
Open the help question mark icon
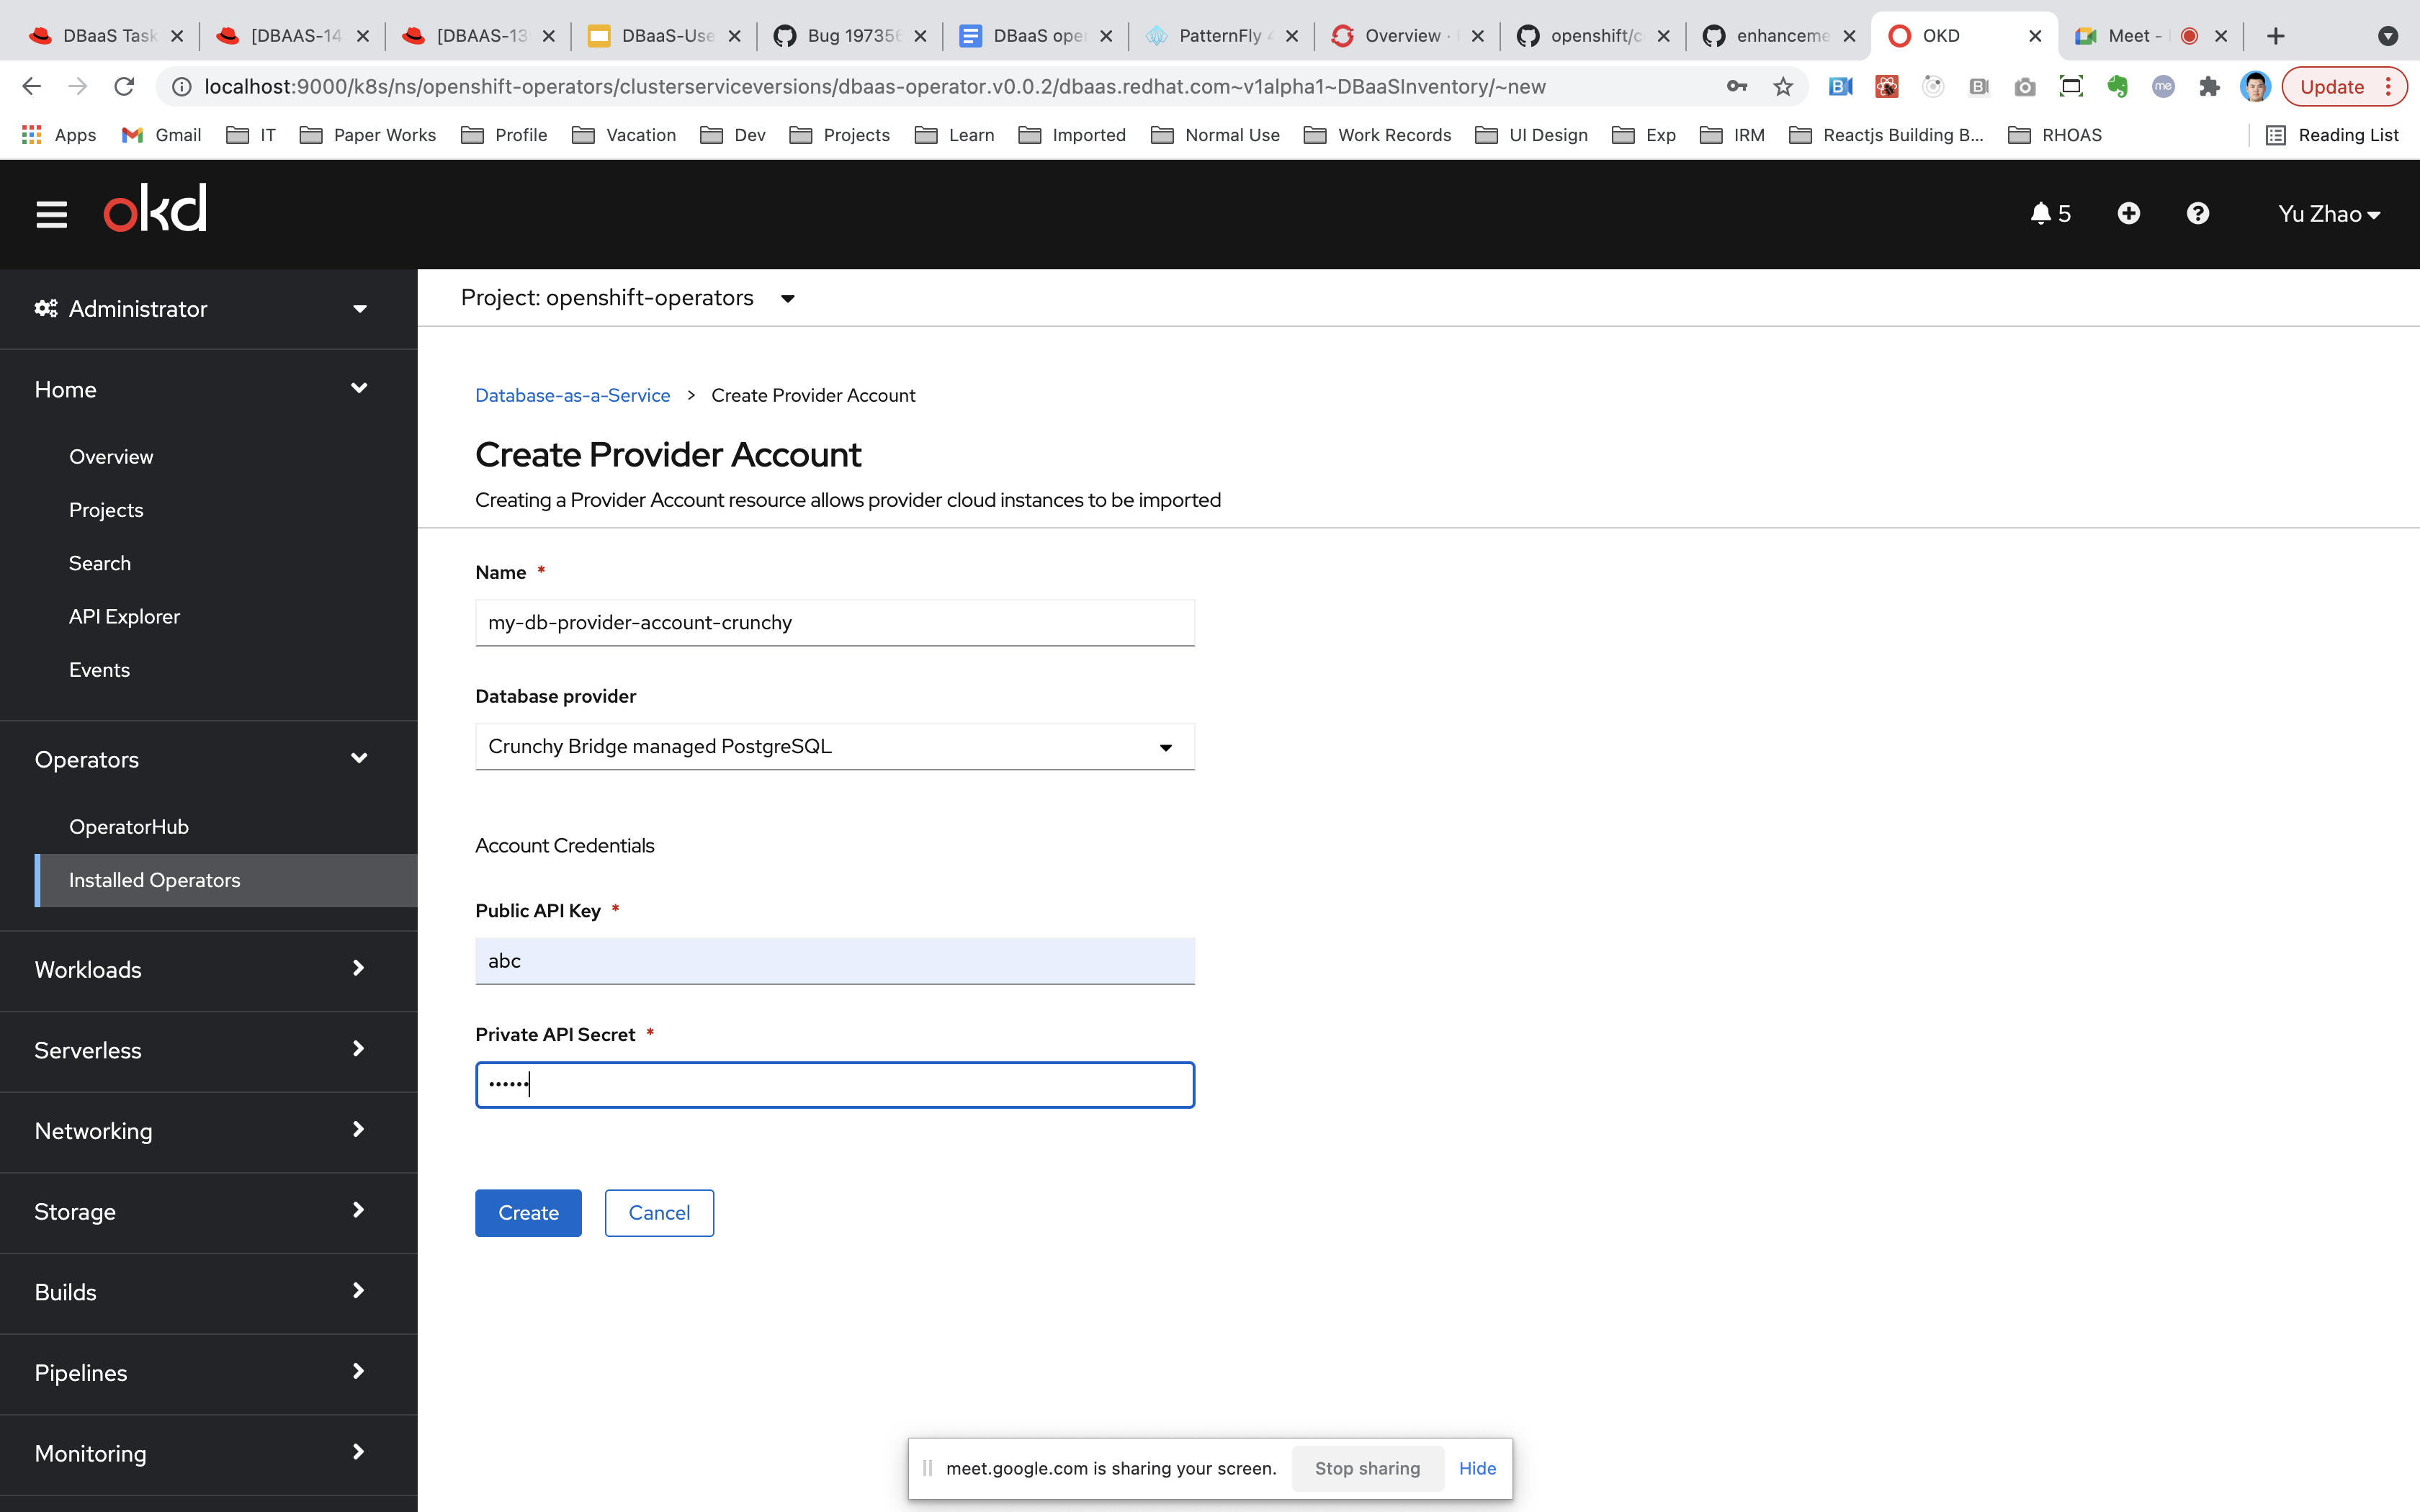[x=2197, y=214]
